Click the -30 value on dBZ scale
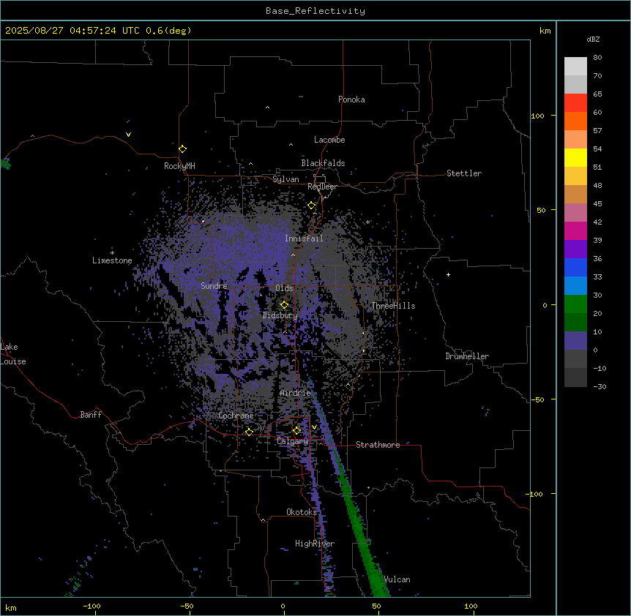The image size is (631, 616). click(x=600, y=386)
